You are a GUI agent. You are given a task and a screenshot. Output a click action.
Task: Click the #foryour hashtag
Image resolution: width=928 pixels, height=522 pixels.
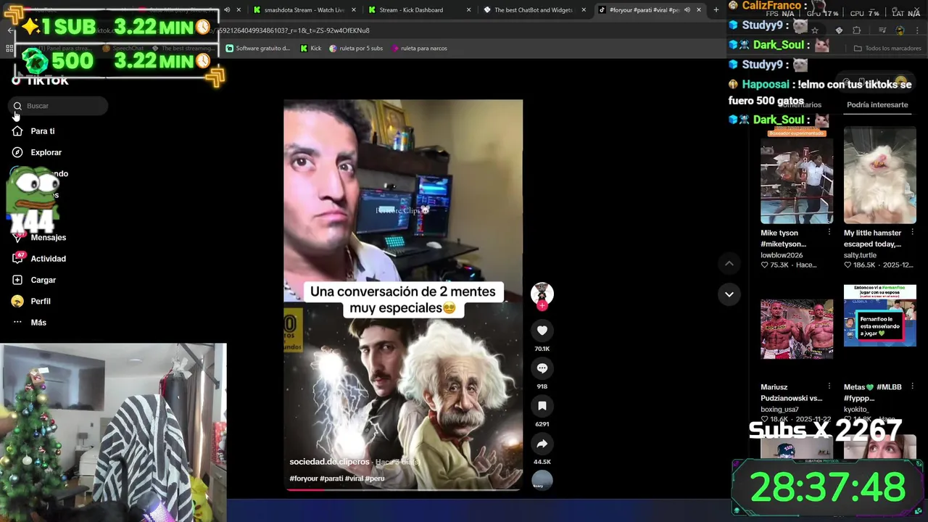click(x=303, y=478)
